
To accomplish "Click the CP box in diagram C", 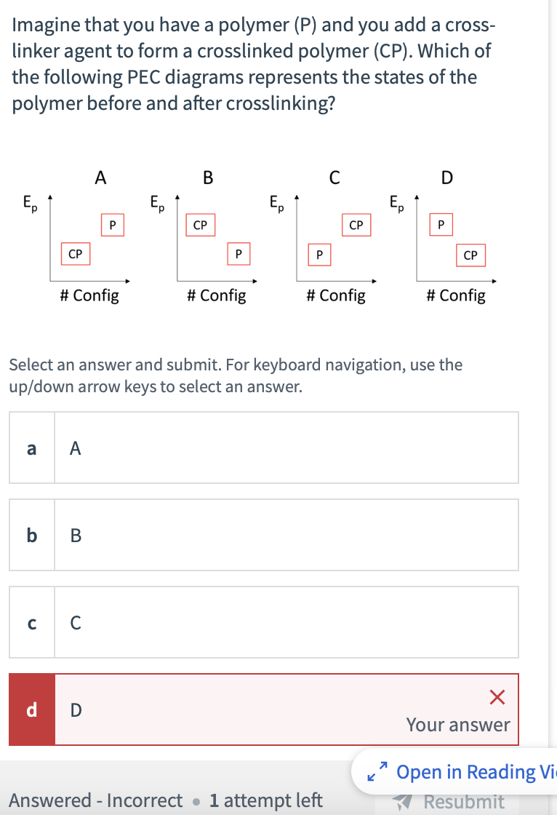I will 355,225.
